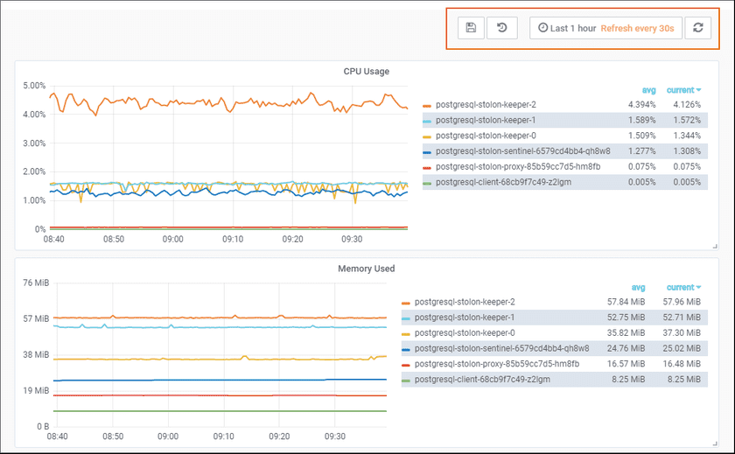
Task: Sort Memory Used legend by avg column
Action: coord(638,288)
